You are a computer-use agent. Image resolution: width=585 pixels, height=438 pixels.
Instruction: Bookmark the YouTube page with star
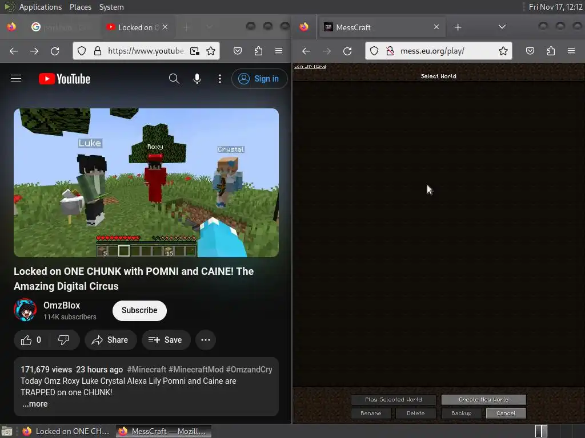pos(211,51)
